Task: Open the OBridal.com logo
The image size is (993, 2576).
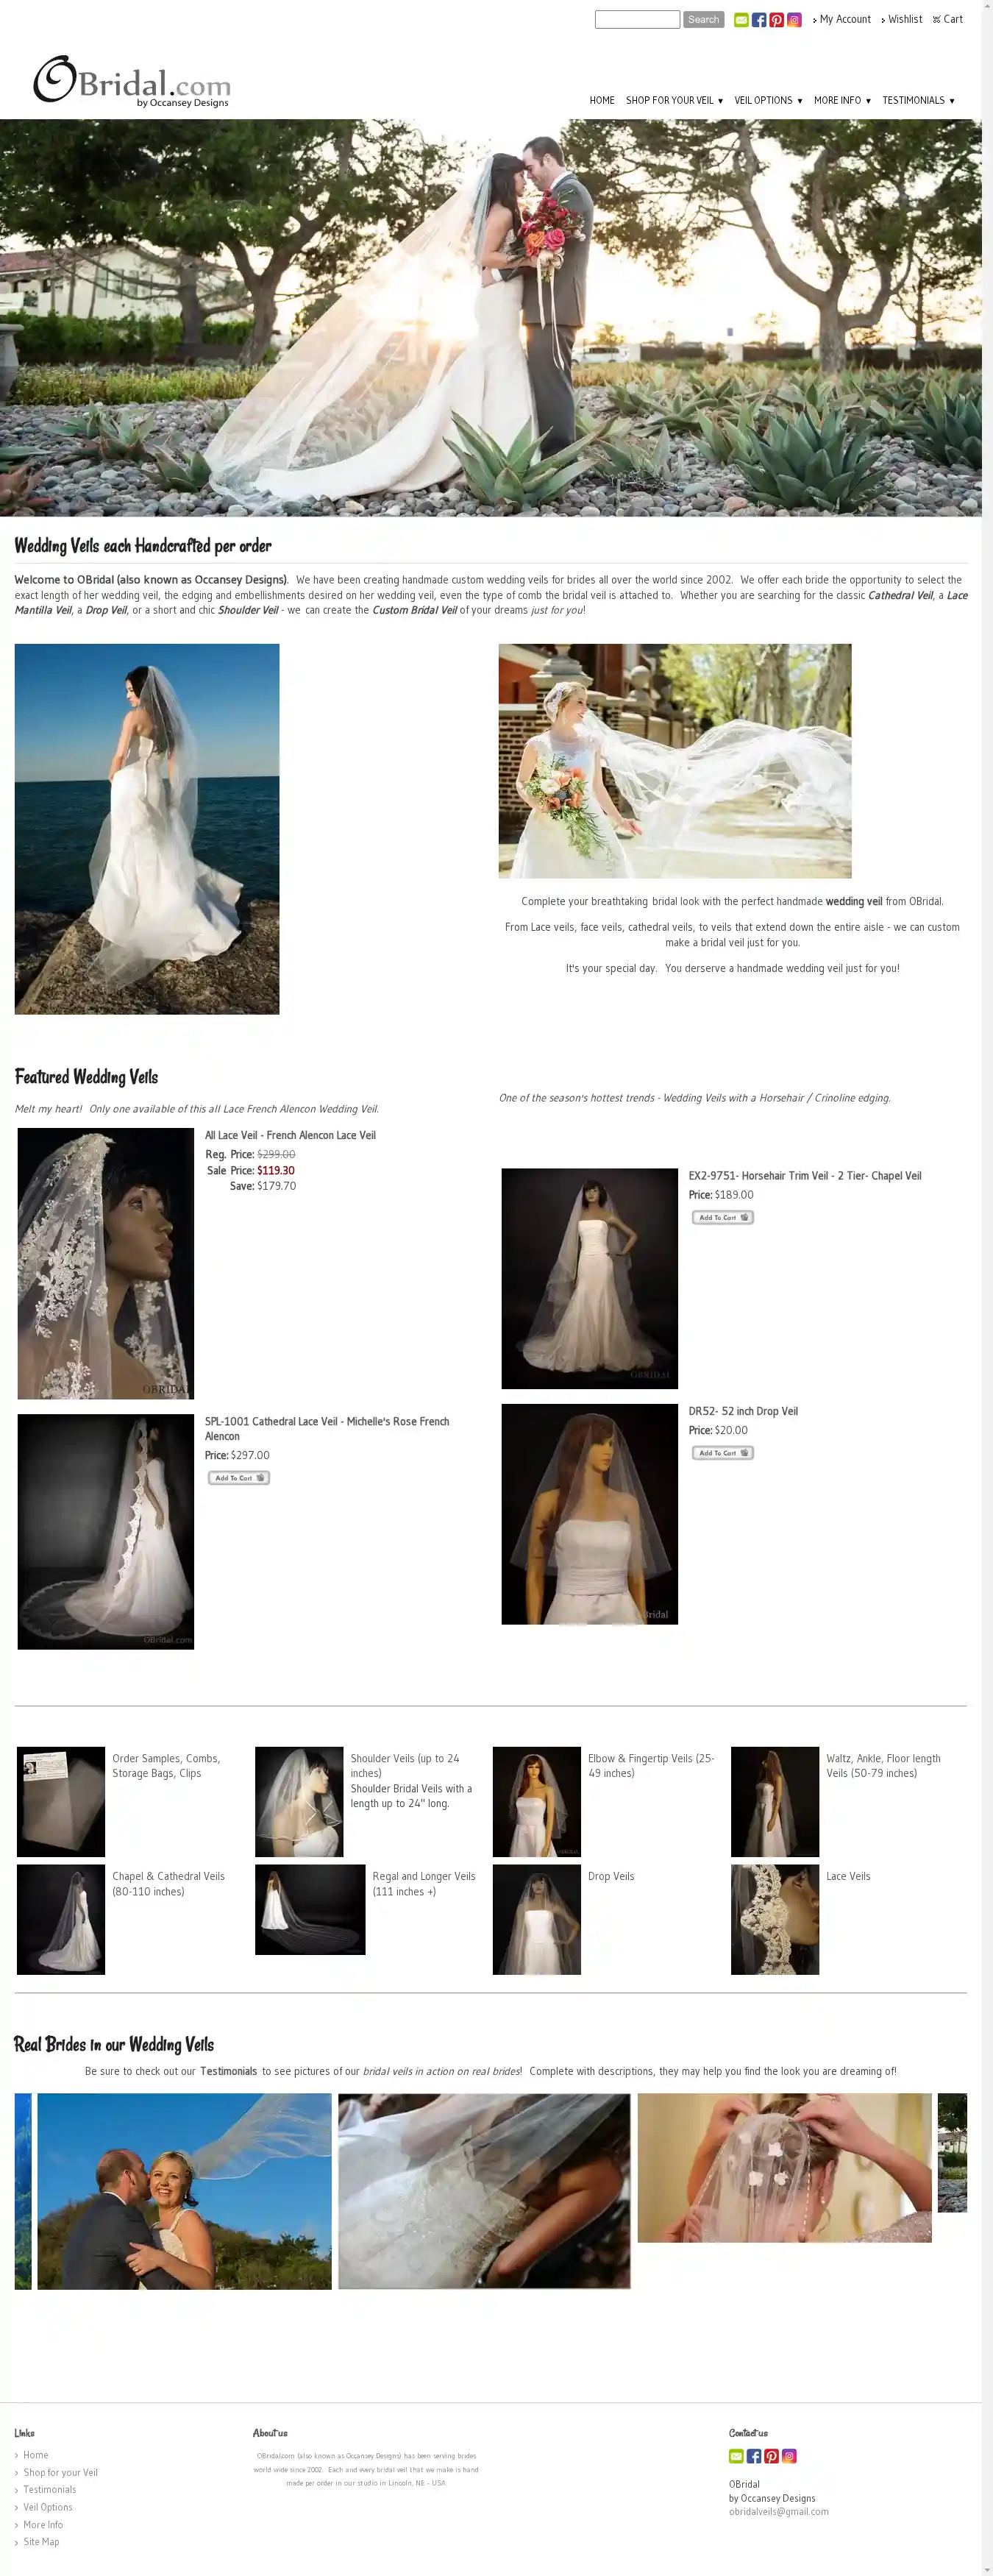Action: pyautogui.click(x=132, y=80)
